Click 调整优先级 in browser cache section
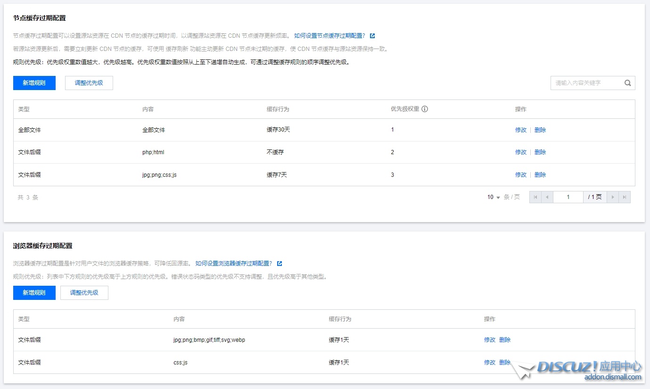Image resolution: width=650 pixels, height=389 pixels. [84, 293]
